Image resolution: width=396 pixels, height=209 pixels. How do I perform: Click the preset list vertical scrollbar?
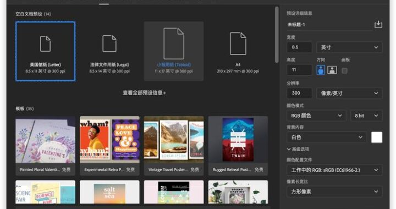coord(277,35)
